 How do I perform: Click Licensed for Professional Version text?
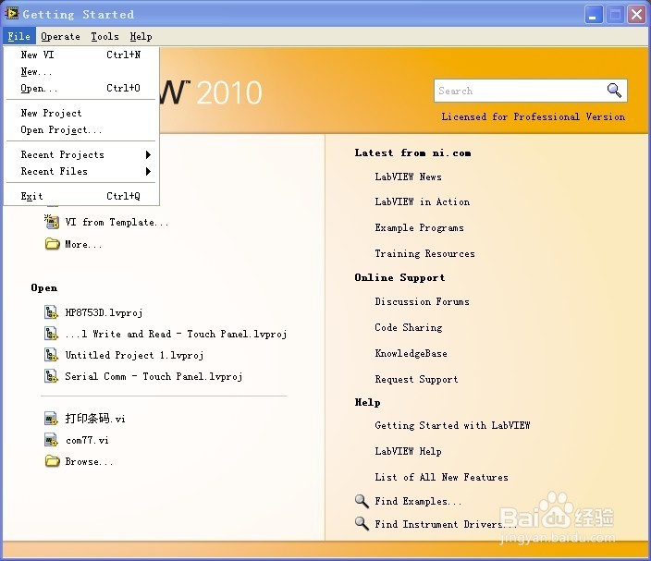(x=533, y=116)
